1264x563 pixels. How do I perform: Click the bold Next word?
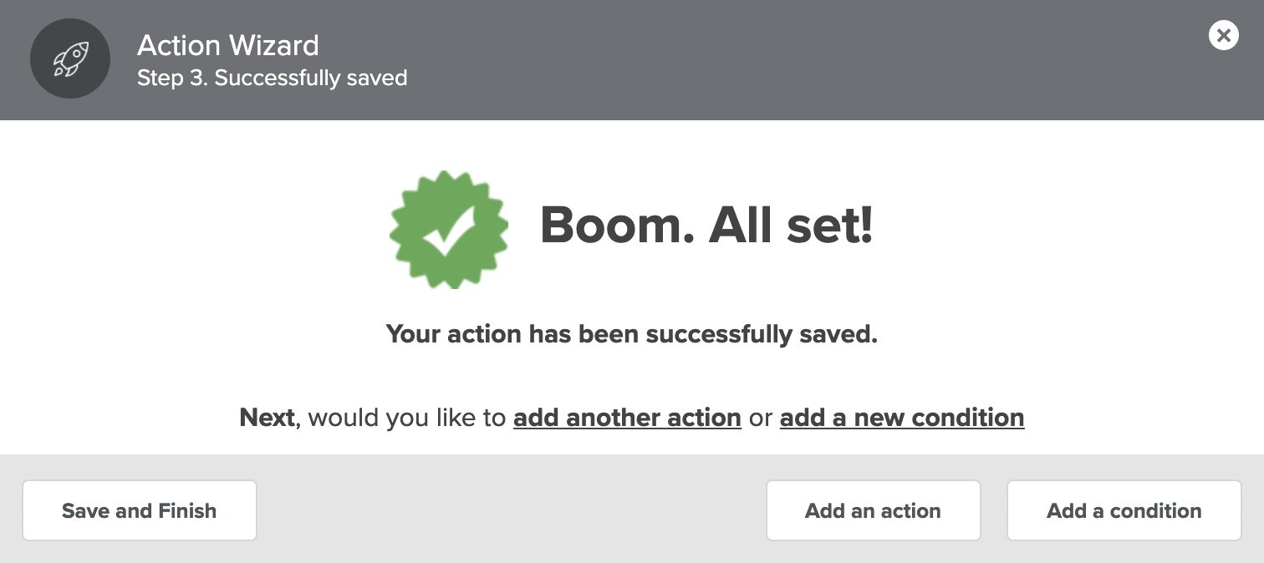(x=267, y=418)
